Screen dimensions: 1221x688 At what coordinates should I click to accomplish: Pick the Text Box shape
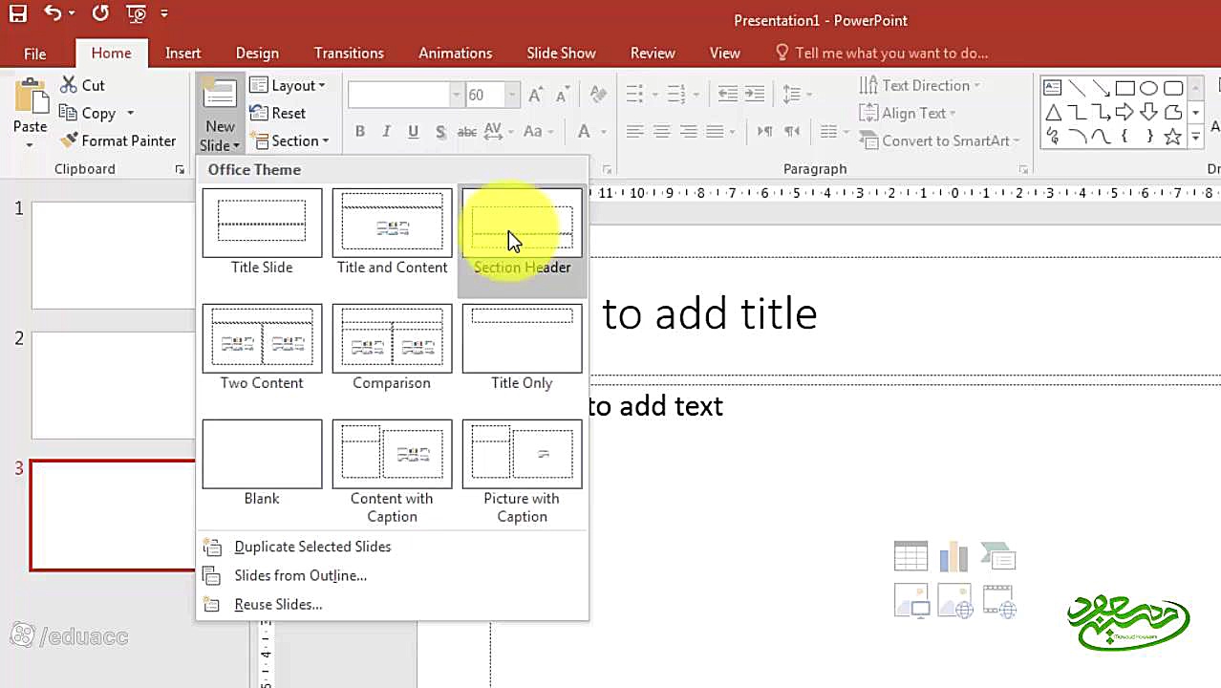coord(1053,88)
